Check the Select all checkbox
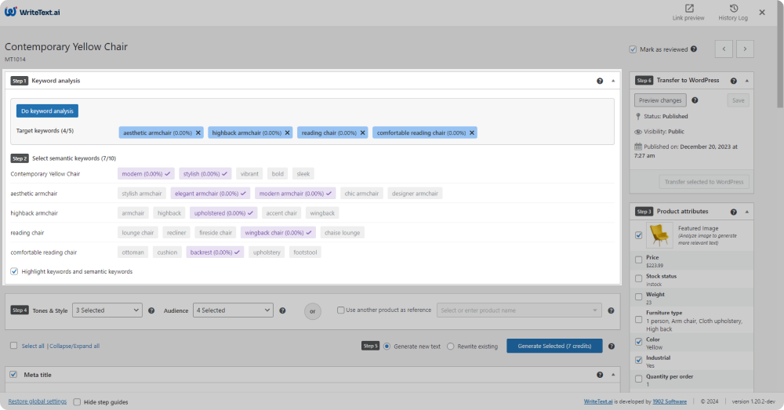 click(x=13, y=346)
